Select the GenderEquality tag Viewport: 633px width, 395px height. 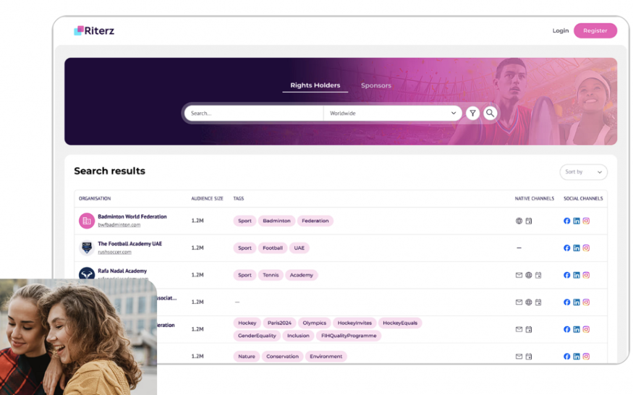click(257, 336)
